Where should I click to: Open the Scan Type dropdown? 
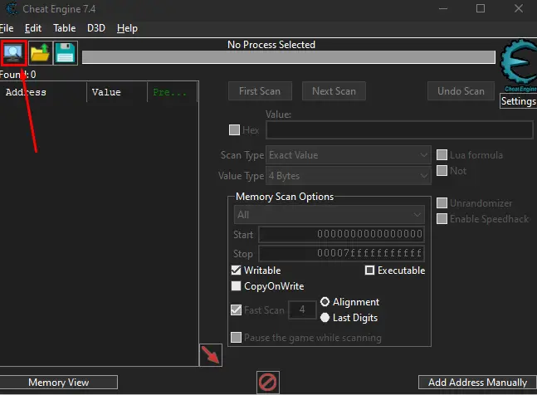349,155
